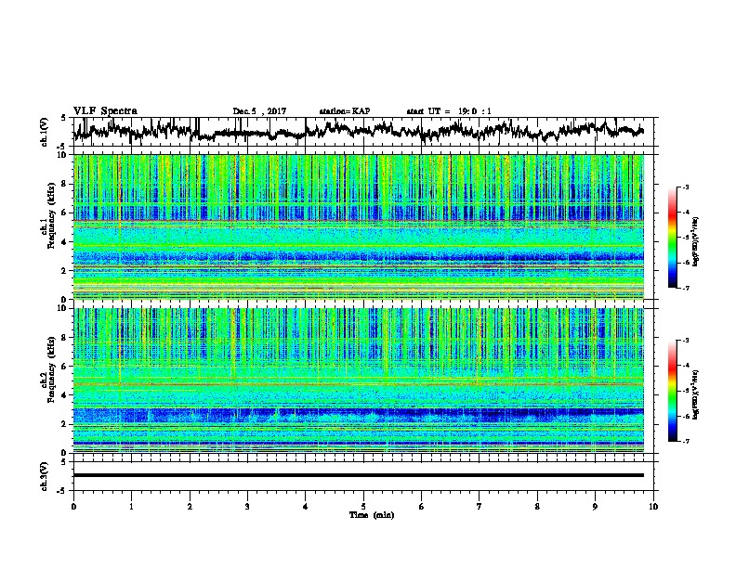Click the "-3" label on ch.2 color bar
The image size is (736, 568).
(686, 341)
